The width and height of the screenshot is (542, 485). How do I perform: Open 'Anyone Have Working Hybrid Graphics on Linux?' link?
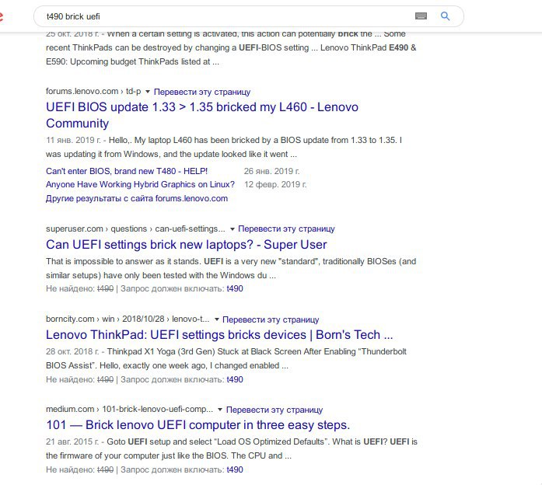click(140, 184)
